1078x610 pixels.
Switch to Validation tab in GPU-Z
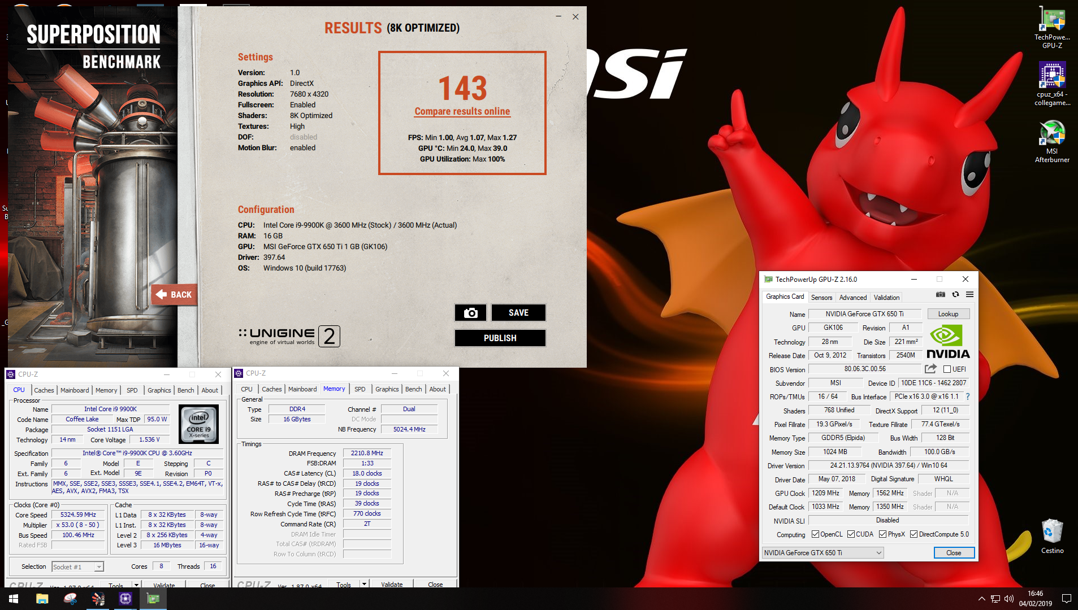[x=886, y=298]
